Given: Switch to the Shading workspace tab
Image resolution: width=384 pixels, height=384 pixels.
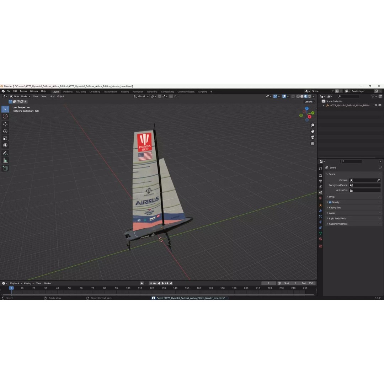Looking at the screenshot, I should [x=125, y=92].
